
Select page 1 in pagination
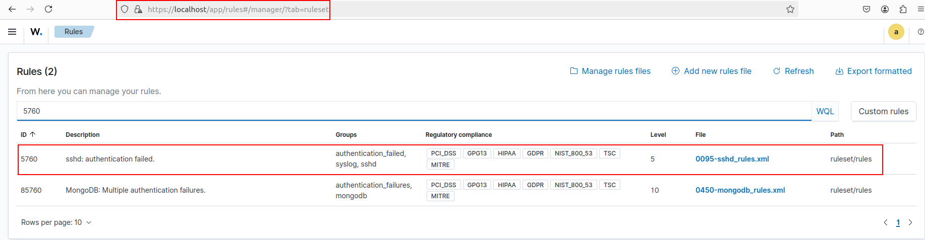898,222
